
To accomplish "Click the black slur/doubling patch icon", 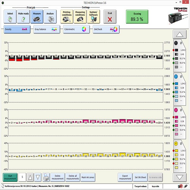I will [177, 67].
